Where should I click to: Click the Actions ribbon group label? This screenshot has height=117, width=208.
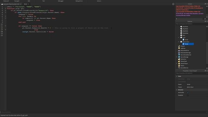click(99, 1)
